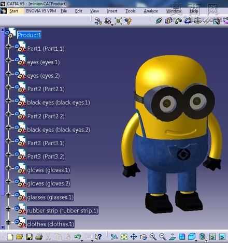Expand the gloves (gloves.2) node
228x243 pixels.
pyautogui.click(x=8, y=181)
